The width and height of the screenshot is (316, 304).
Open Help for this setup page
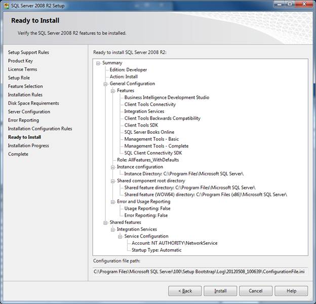pyautogui.click(x=291, y=291)
